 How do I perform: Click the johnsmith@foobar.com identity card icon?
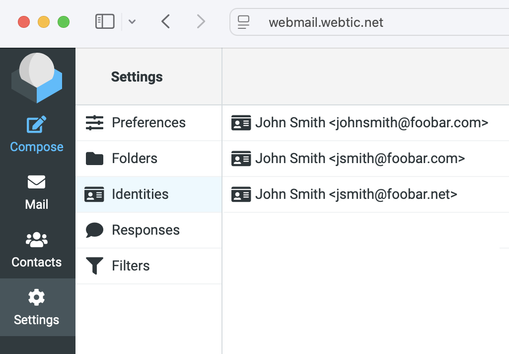tap(241, 123)
